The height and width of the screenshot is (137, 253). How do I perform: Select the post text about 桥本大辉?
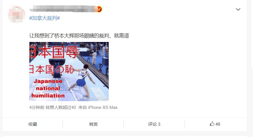click(x=79, y=35)
